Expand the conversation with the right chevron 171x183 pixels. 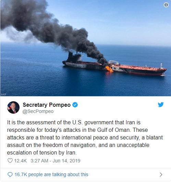161,175
